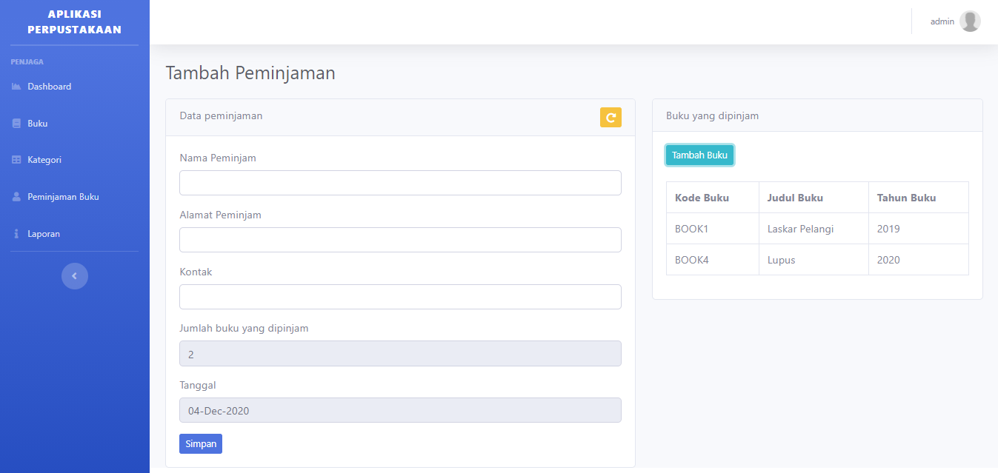Click the Kategori table icon

(16, 160)
